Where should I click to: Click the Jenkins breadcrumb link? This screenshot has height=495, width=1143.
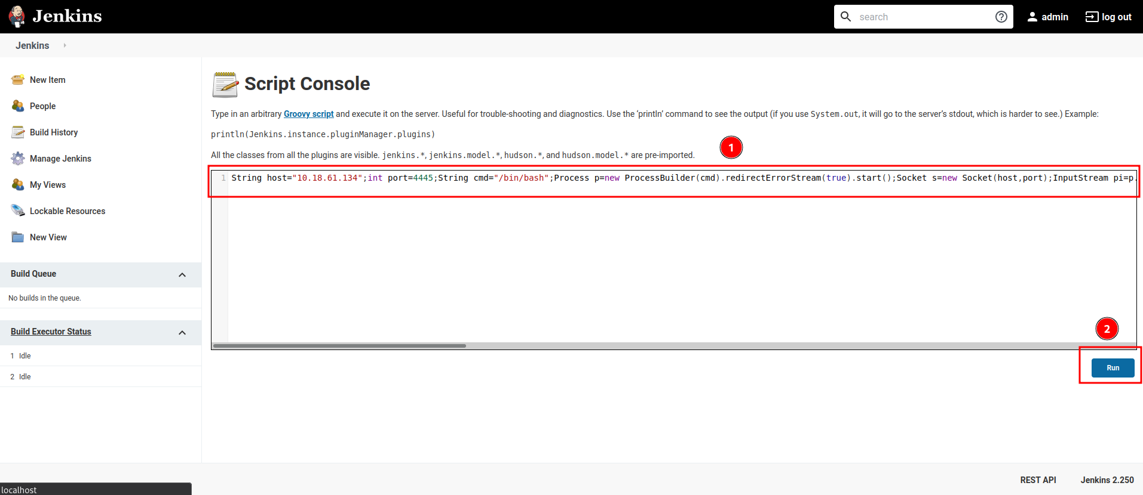[x=32, y=45]
